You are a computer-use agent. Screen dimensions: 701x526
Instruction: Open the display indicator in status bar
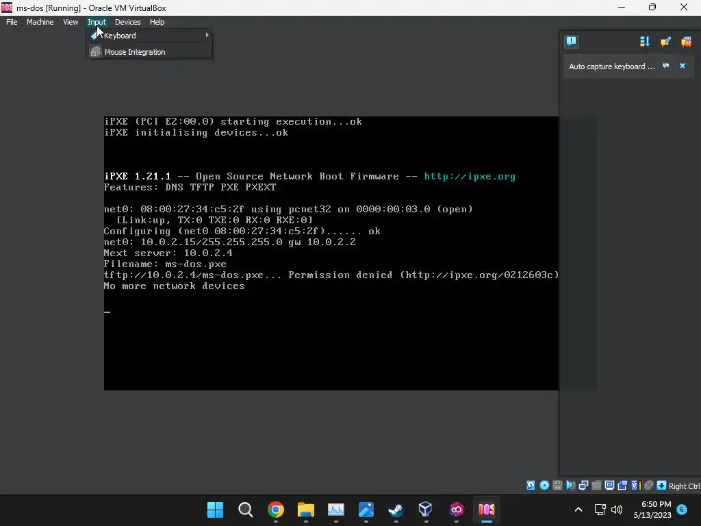(609, 486)
